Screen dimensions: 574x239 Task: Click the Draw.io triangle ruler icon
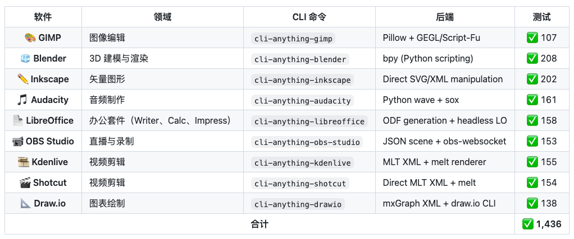26,204
